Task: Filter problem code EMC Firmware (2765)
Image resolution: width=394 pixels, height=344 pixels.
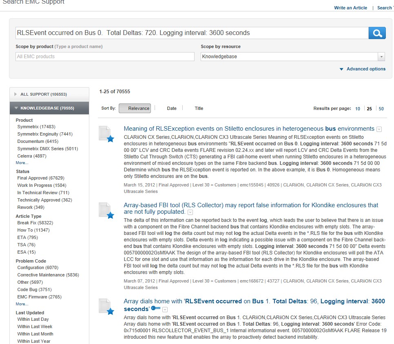Action: pos(39,297)
